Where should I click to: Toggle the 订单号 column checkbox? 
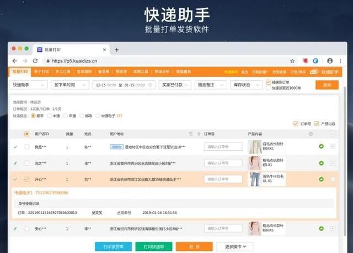(x=295, y=123)
